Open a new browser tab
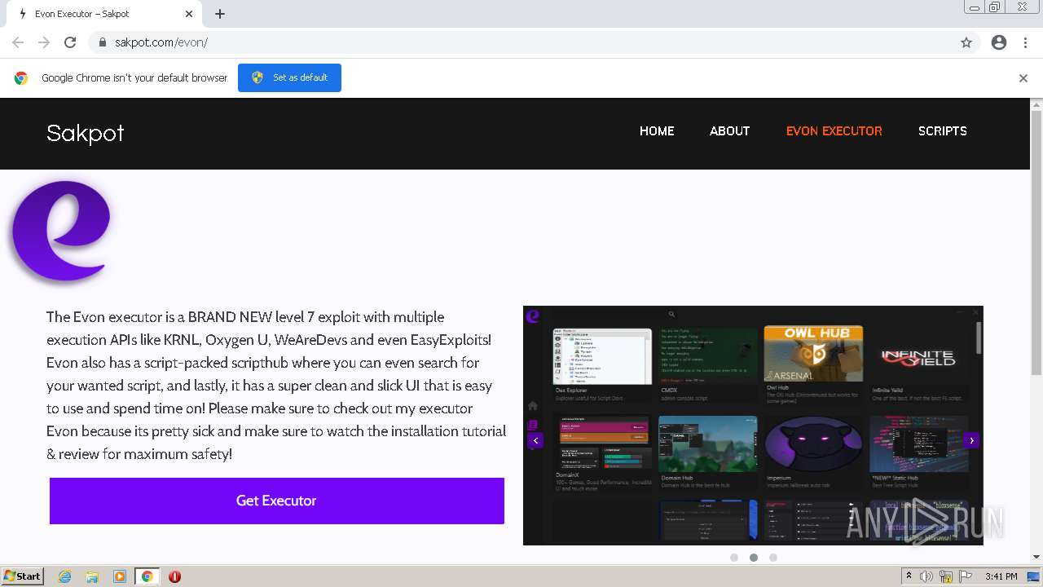The height and width of the screenshot is (587, 1043). pos(220,14)
